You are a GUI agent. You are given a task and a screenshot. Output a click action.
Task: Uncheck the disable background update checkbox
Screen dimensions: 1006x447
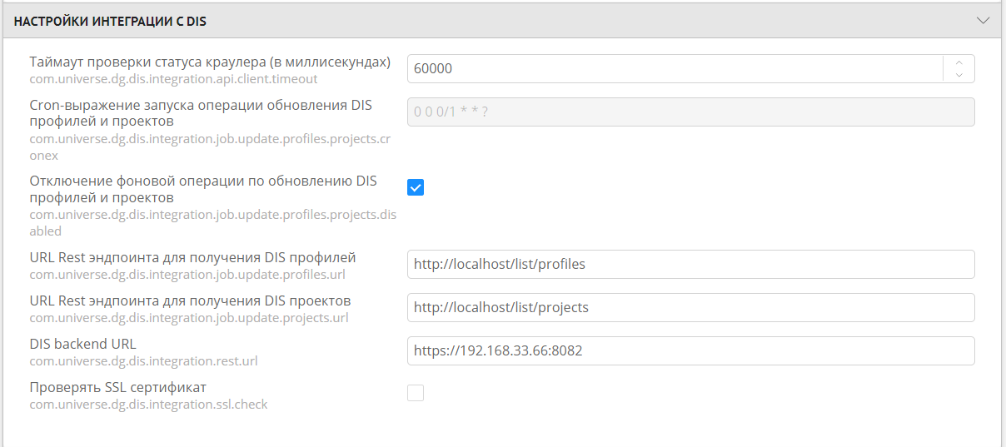tap(416, 187)
